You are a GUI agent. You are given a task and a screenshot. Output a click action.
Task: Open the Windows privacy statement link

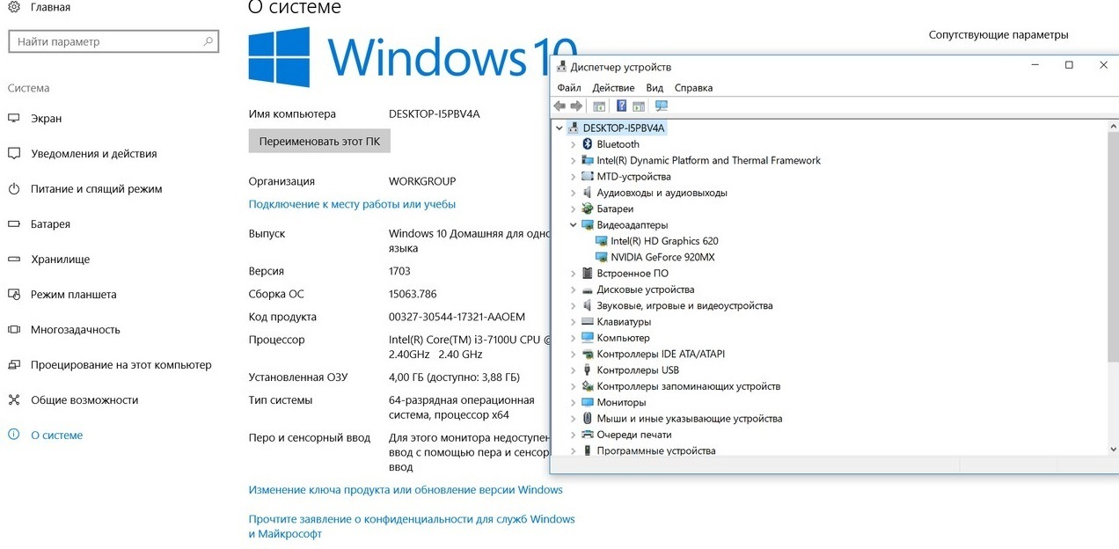412,527
